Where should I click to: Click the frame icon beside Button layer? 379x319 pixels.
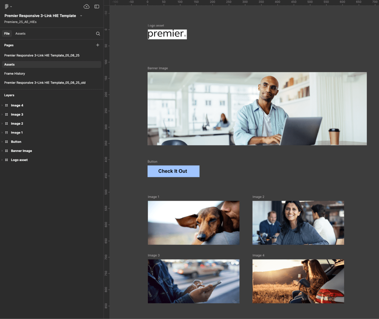7,142
